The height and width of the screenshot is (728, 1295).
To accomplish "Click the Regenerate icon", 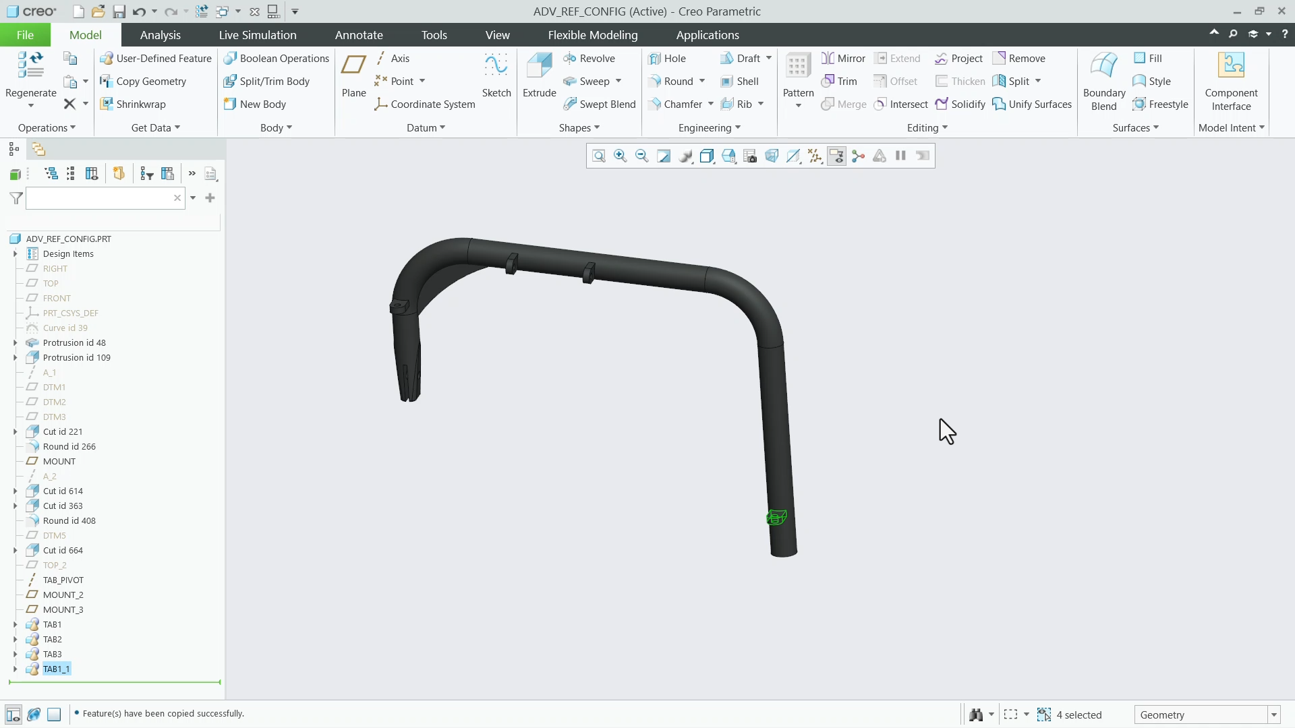I will tap(30, 65).
